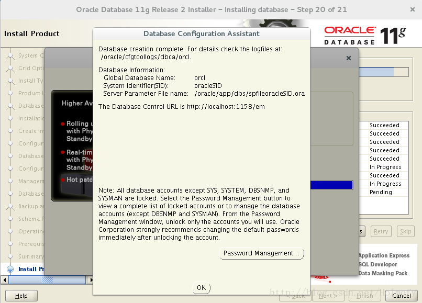The width and height of the screenshot is (422, 303).
Task: Click the blue progress bar behind the dialog
Action: 331,185
